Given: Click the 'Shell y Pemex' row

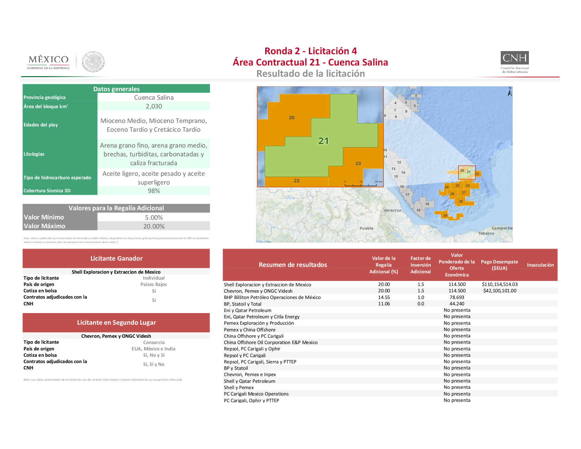Looking at the screenshot, I should click(x=390, y=387).
